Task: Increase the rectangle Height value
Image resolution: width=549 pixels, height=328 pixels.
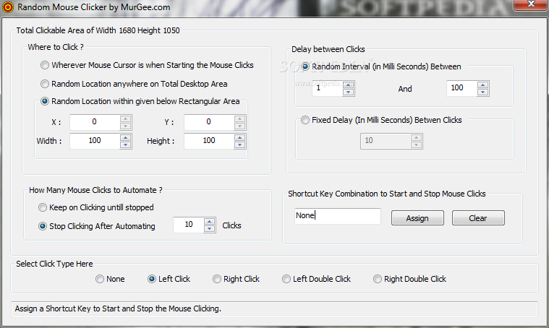Action: 240,137
